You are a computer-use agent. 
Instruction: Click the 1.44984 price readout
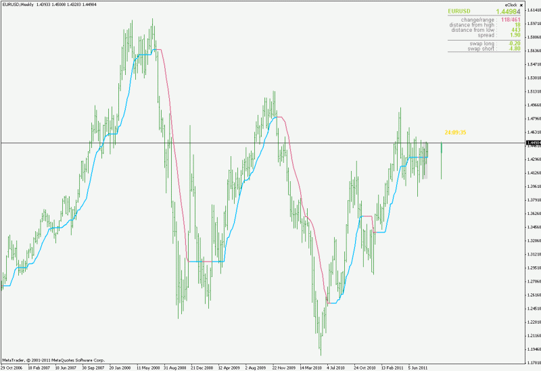[x=508, y=11]
